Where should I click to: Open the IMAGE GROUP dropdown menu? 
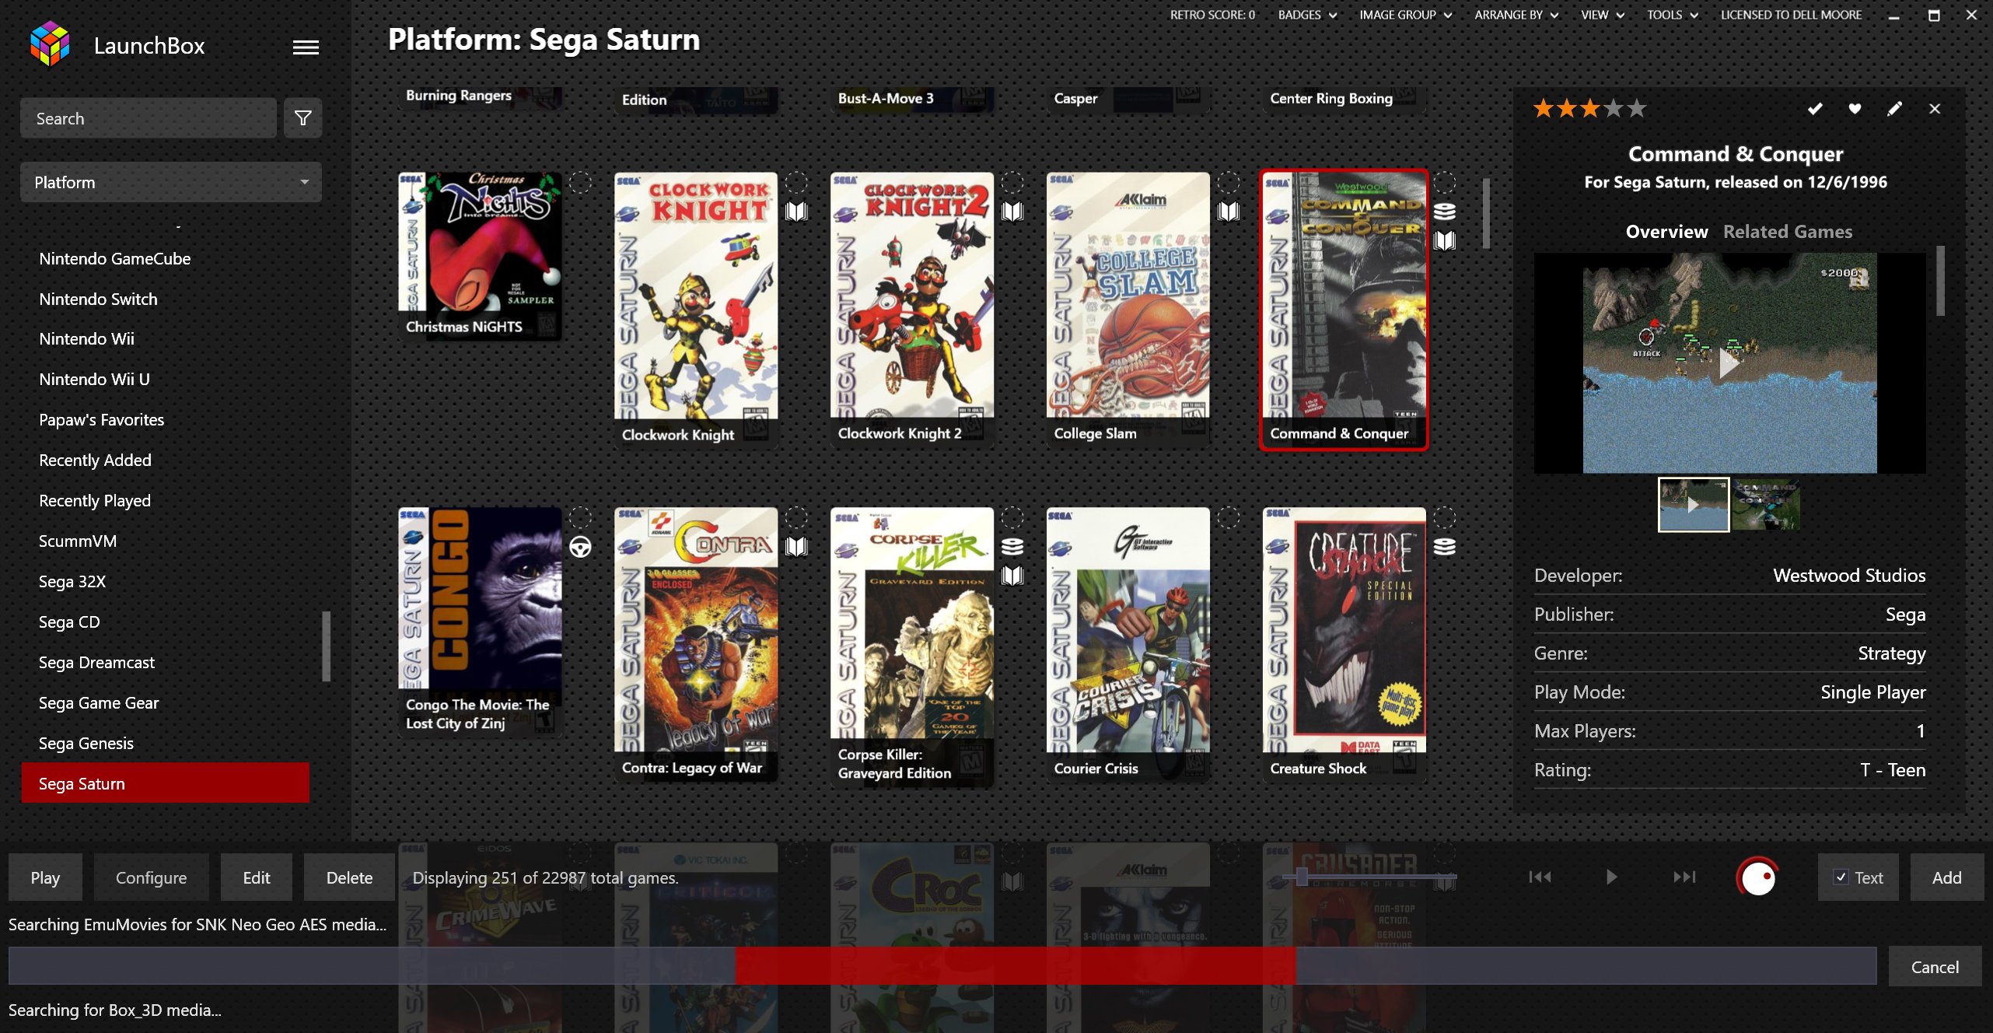tap(1405, 15)
